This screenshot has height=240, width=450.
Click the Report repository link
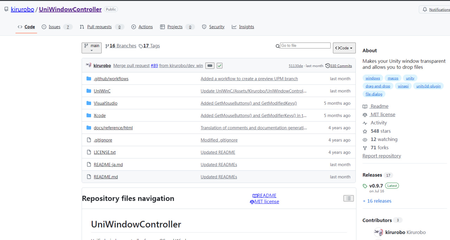tap(382, 156)
